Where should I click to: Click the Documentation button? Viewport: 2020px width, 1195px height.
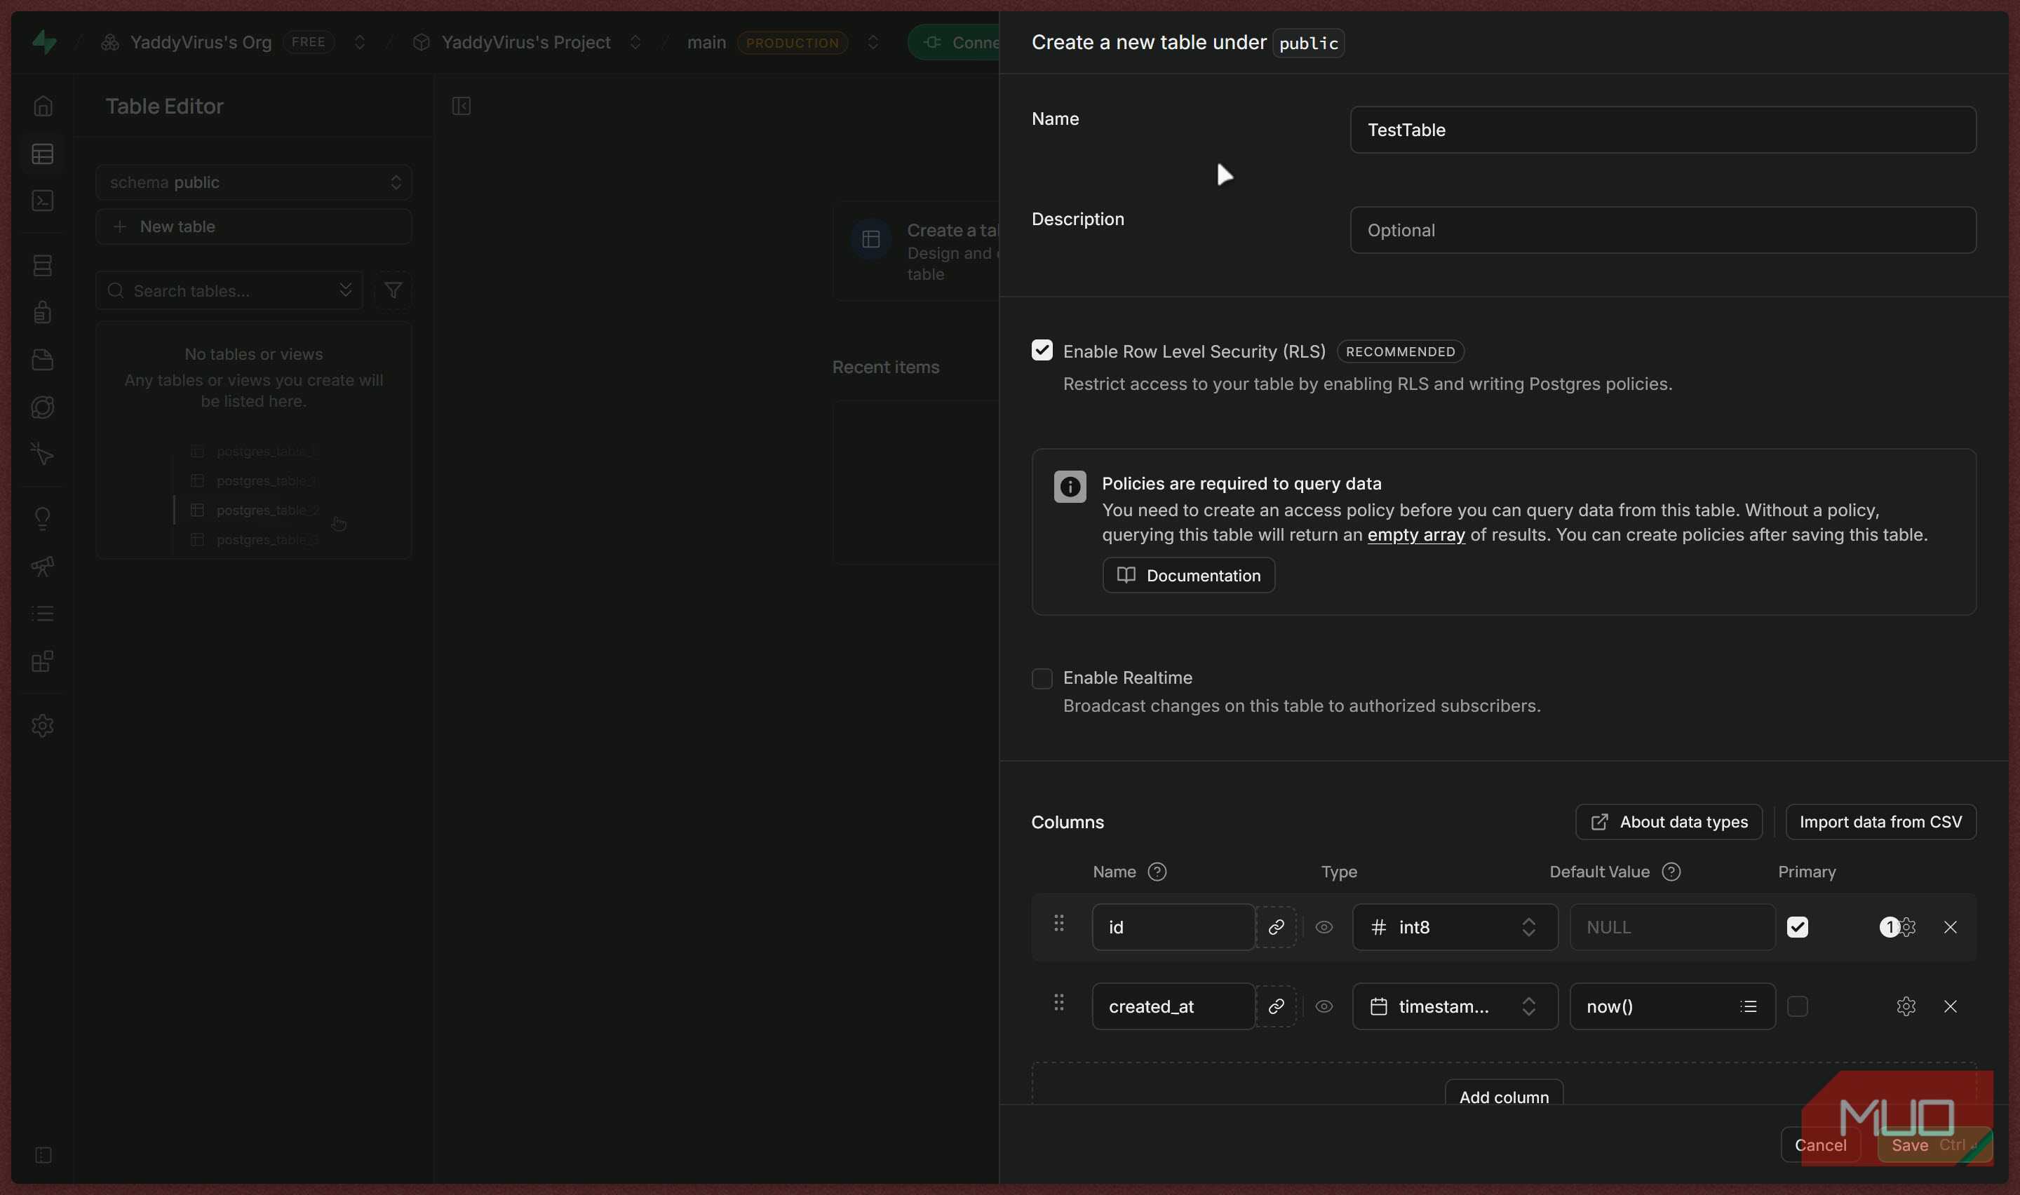tap(1188, 575)
